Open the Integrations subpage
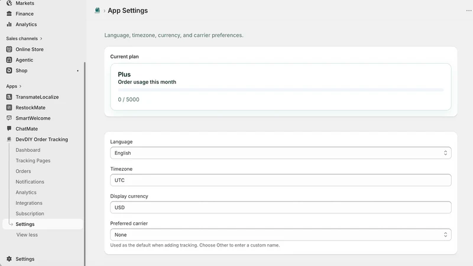 pyautogui.click(x=29, y=203)
